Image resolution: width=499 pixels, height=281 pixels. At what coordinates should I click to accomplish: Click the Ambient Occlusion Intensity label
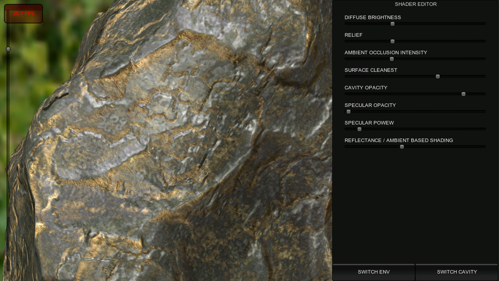coord(386,53)
